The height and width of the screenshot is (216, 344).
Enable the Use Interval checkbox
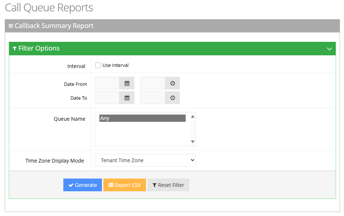(x=98, y=65)
